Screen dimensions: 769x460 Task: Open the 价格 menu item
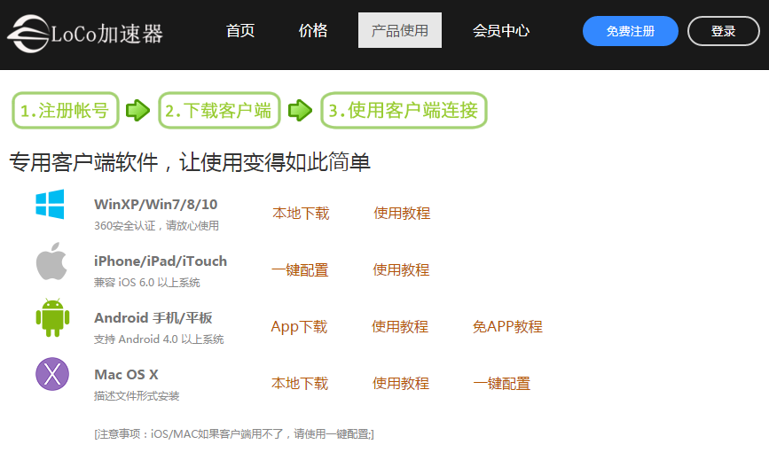313,30
